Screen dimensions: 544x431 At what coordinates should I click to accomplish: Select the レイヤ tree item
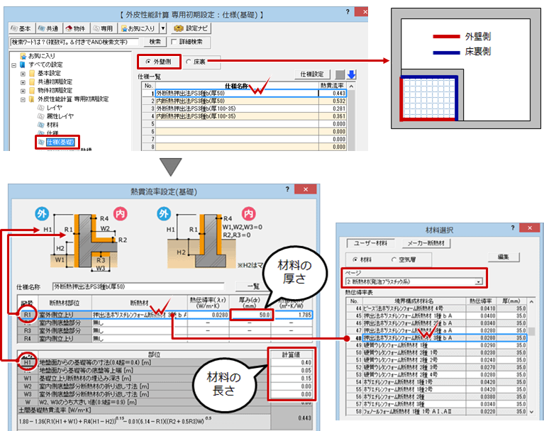50,108
